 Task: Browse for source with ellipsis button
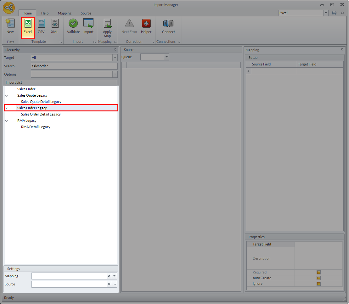pyautogui.click(x=114, y=284)
